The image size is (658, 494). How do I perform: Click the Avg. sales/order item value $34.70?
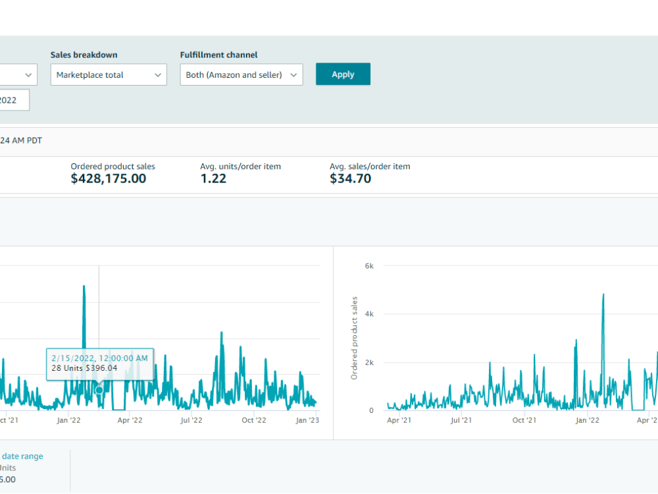click(x=351, y=178)
